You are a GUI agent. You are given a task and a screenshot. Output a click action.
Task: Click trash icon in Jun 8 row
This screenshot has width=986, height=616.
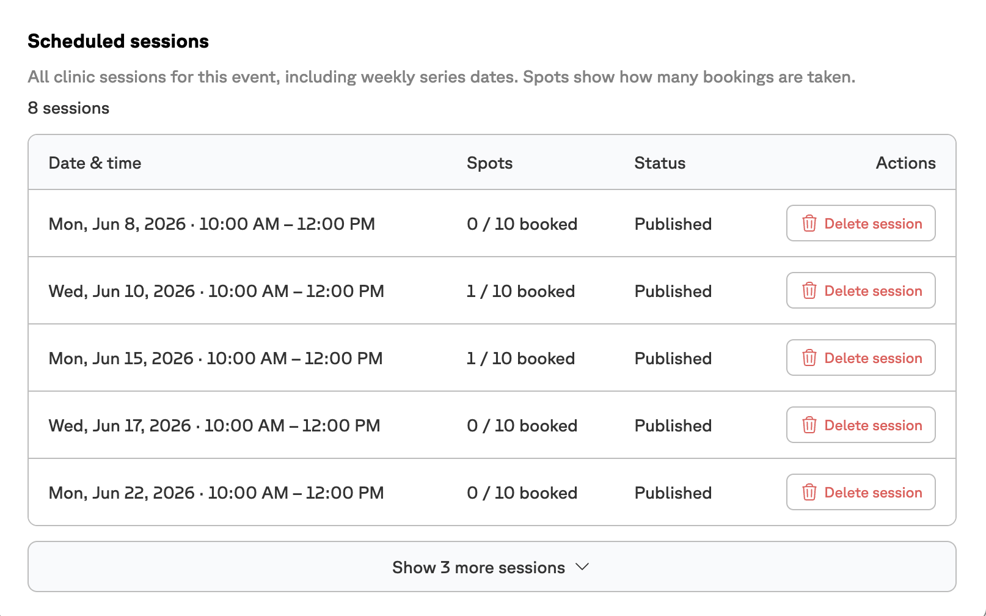pos(809,224)
